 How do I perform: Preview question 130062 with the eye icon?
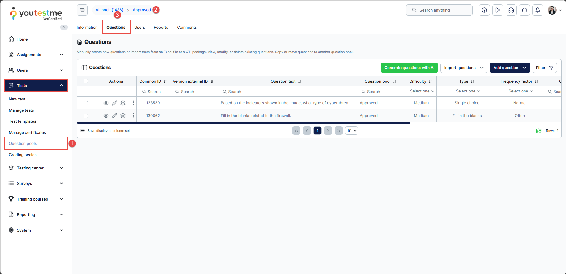point(106,116)
